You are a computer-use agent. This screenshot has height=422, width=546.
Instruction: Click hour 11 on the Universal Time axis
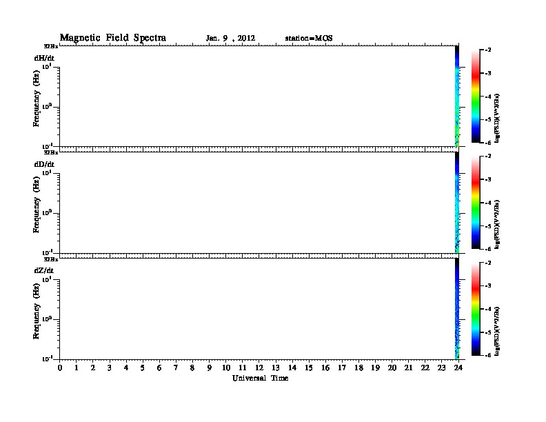[243, 368]
